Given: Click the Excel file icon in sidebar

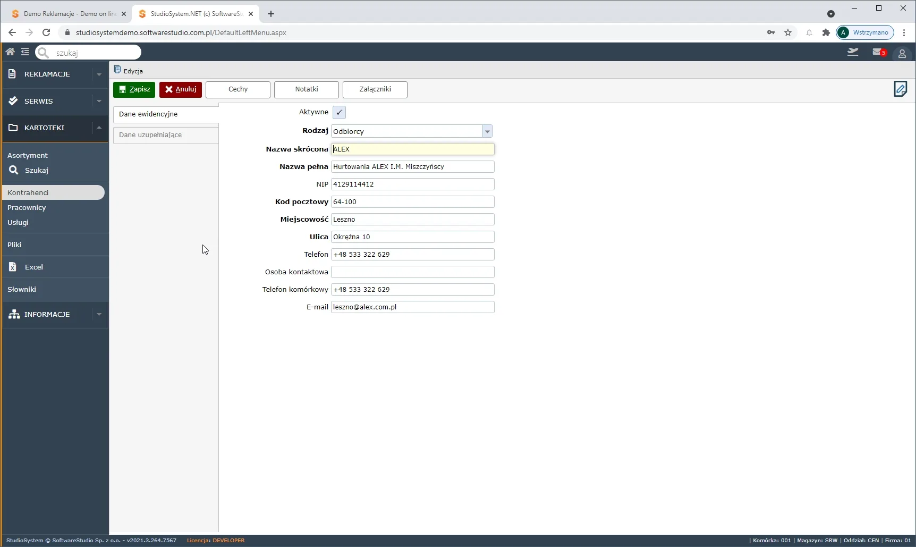Looking at the screenshot, I should tap(12, 267).
